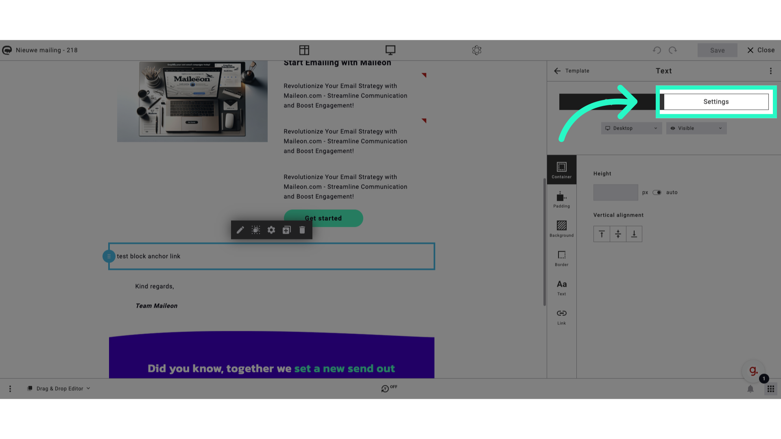
Task: Toggle the history OFF indicator
Action: coord(389,389)
